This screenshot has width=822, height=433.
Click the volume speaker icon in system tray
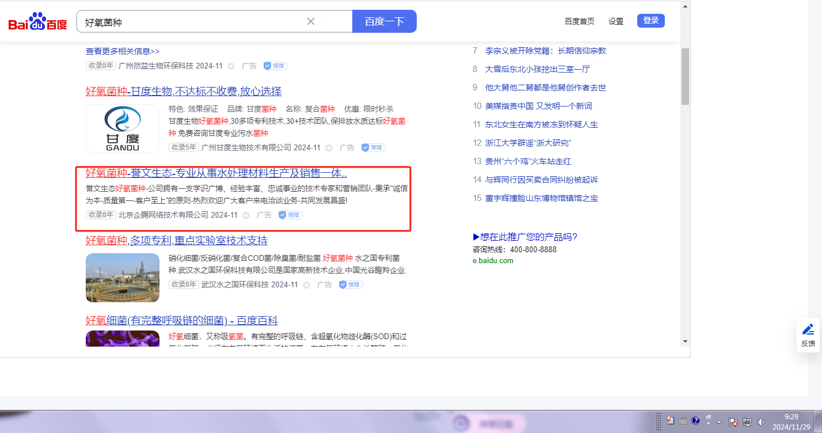coord(762,421)
